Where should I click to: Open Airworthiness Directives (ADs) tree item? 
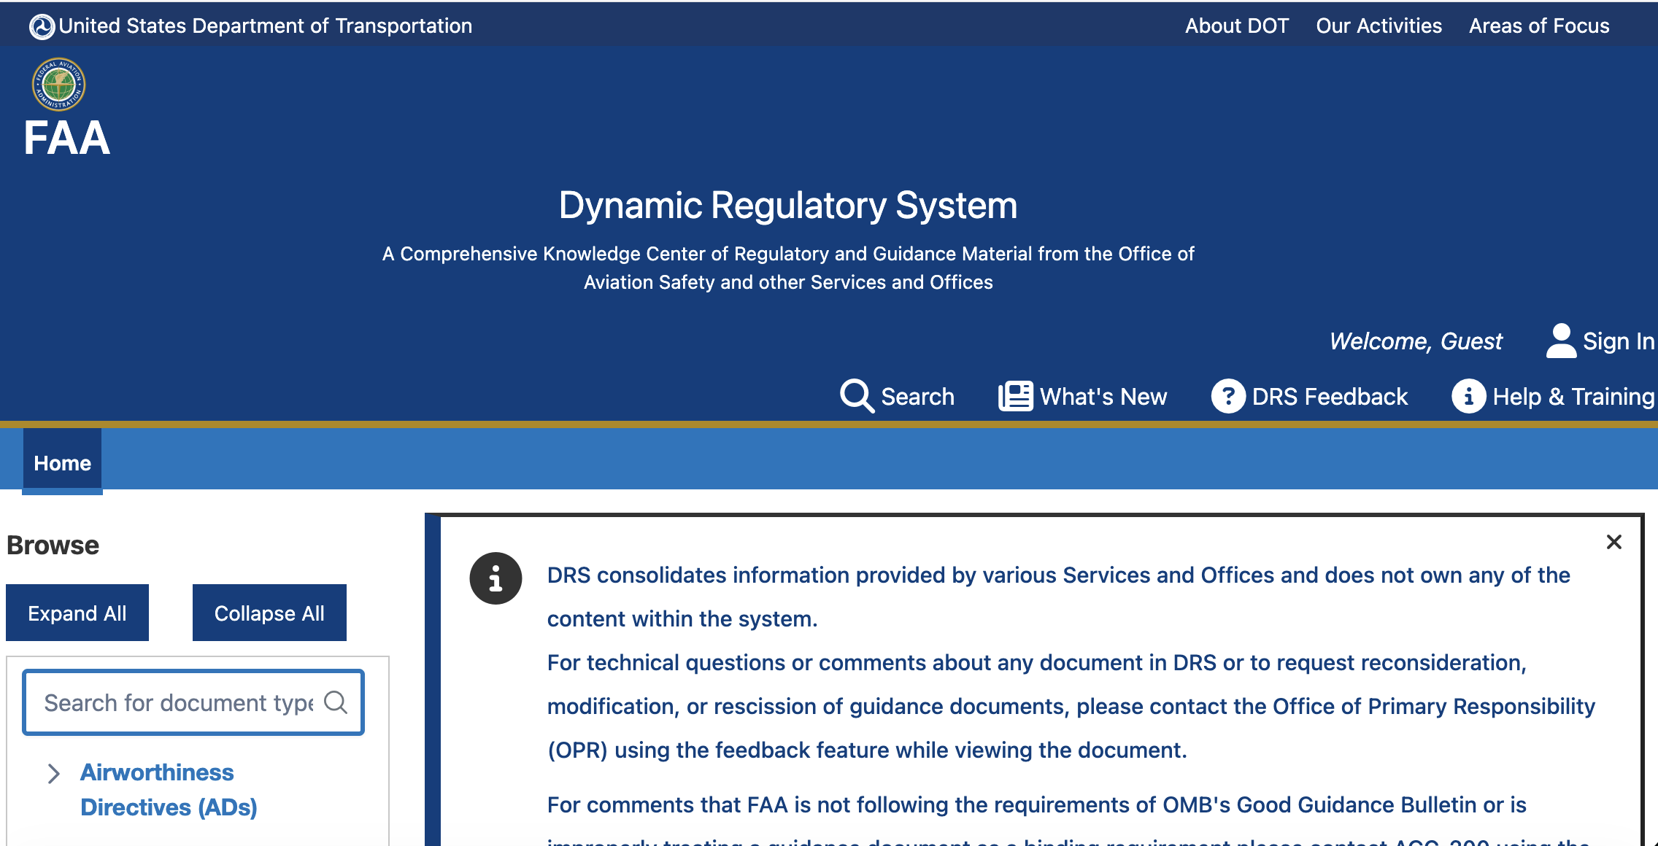[169, 790]
